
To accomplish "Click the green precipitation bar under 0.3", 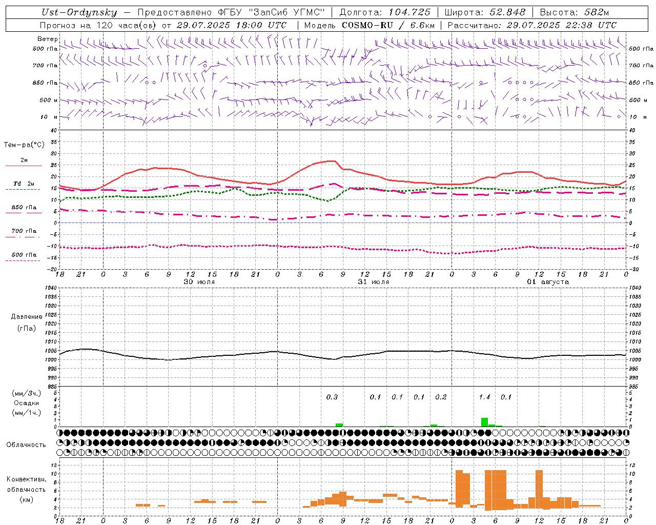I will tap(339, 425).
